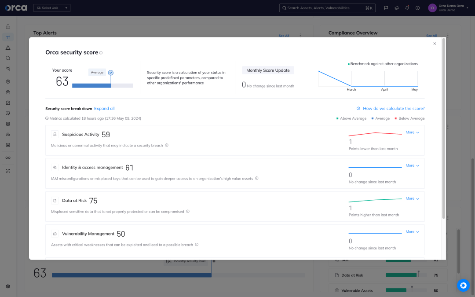Select the dashboard layout icon in sidebar
The height and width of the screenshot is (297, 475).
click(x=8, y=37)
